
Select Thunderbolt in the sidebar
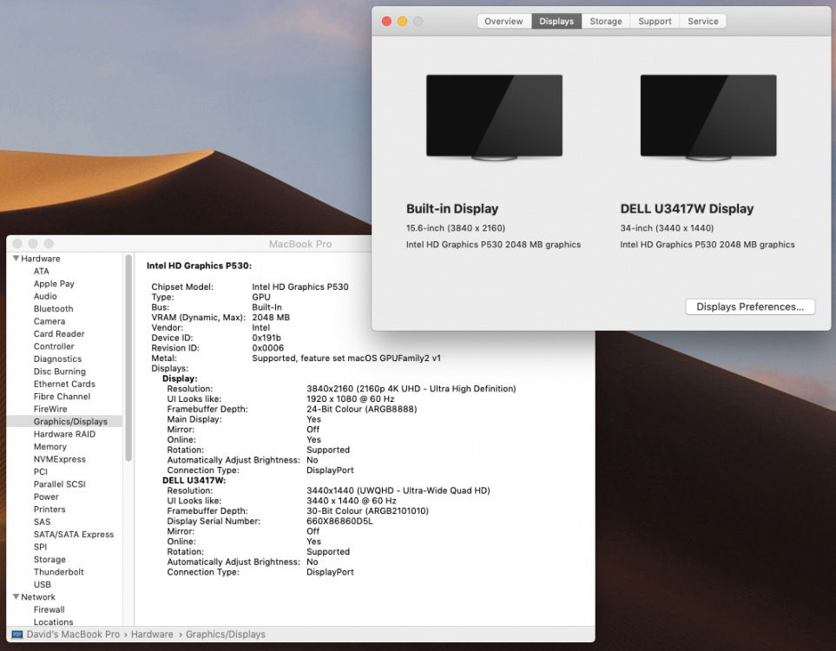(x=59, y=571)
